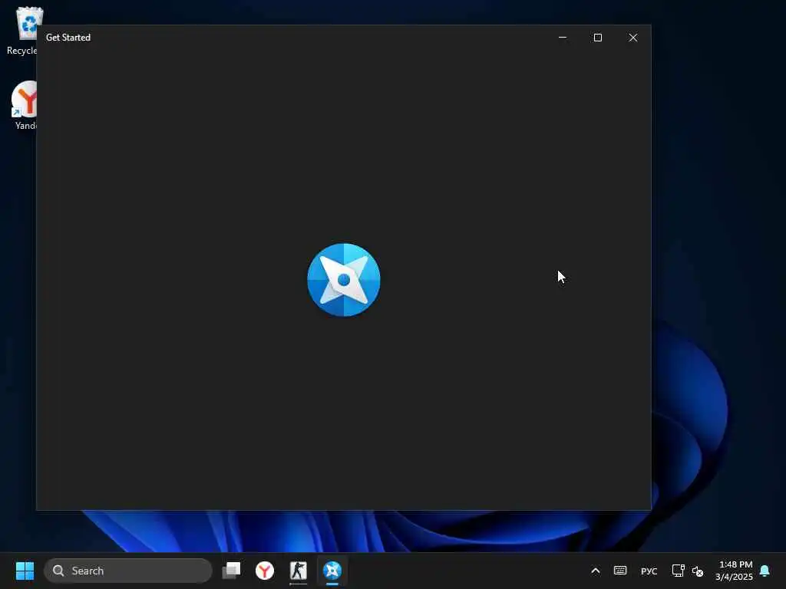Viewport: 786px width, 589px height.
Task: Open the Windows Start menu
Action: 25,571
